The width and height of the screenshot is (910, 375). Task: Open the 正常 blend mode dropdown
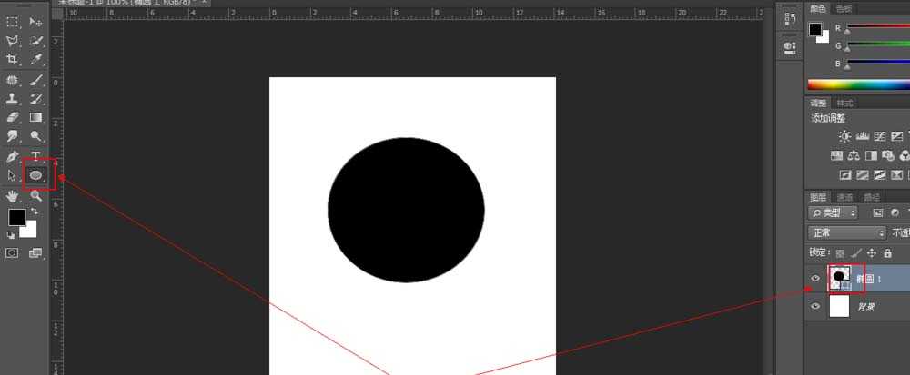pyautogui.click(x=847, y=232)
